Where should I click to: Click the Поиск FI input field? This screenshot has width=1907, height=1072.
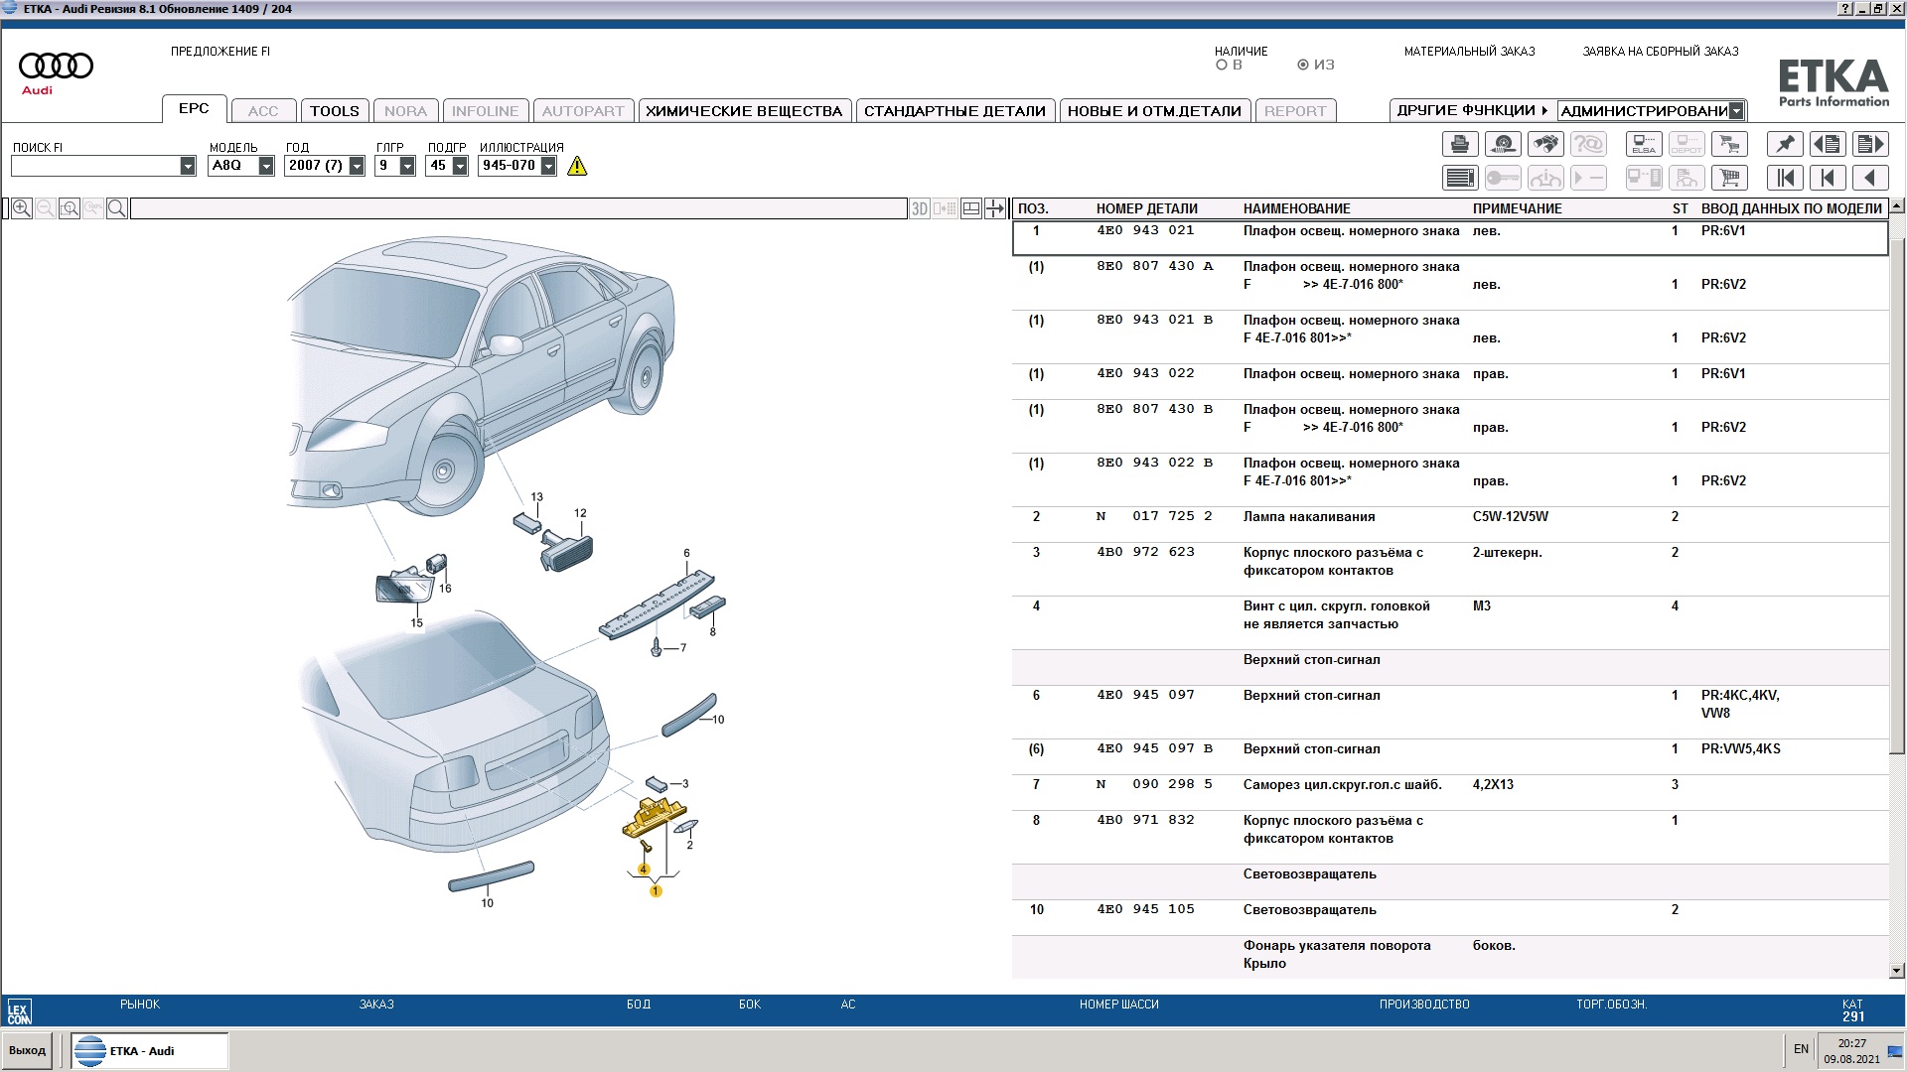click(95, 167)
